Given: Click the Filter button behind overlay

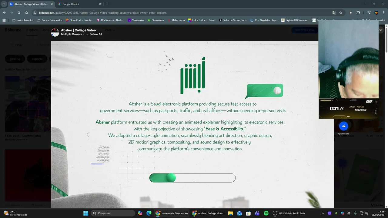Looking at the screenshot, I should coord(16,45).
